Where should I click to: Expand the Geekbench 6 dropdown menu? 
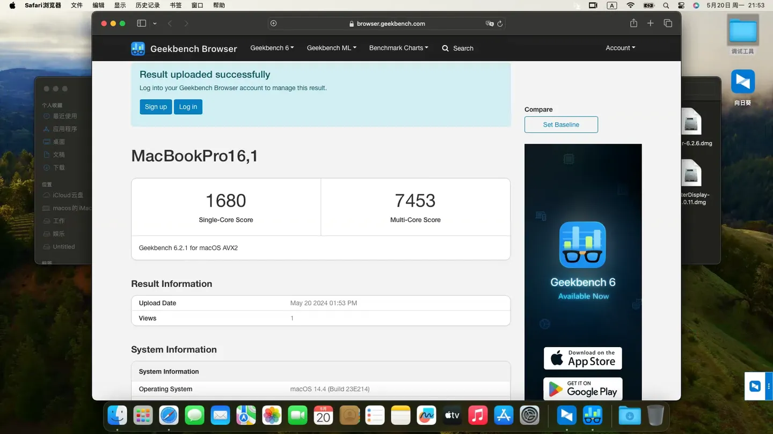(x=272, y=48)
